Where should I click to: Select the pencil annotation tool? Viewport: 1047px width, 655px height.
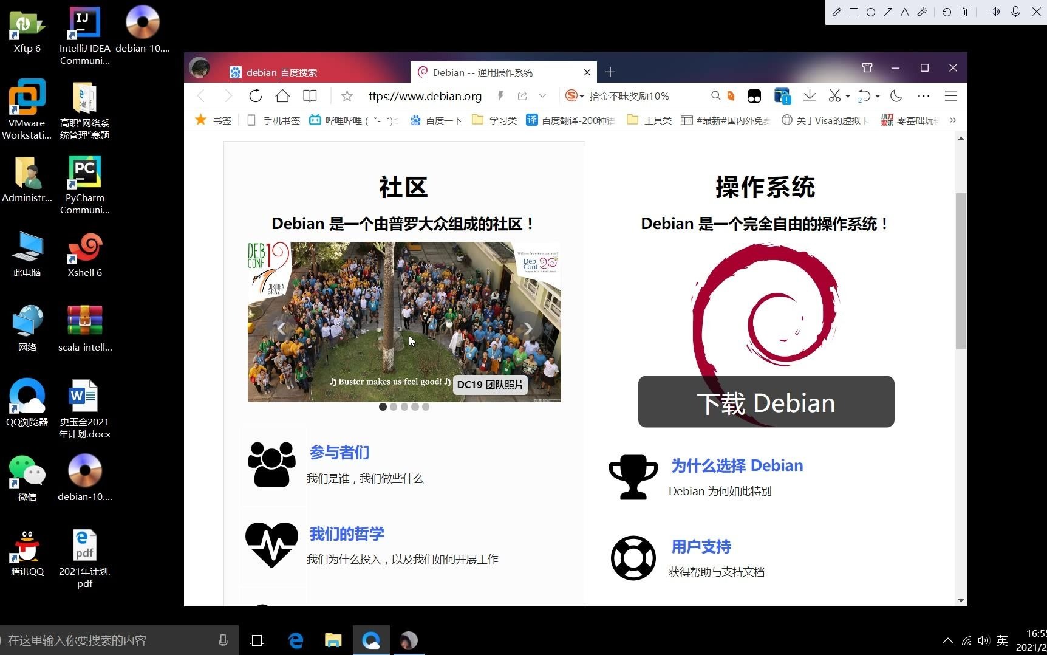click(836, 12)
